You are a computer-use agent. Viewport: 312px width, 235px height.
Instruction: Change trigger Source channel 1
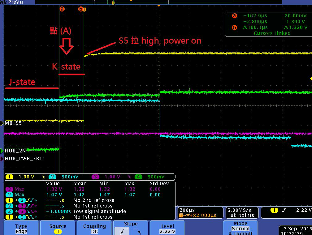click(58, 228)
